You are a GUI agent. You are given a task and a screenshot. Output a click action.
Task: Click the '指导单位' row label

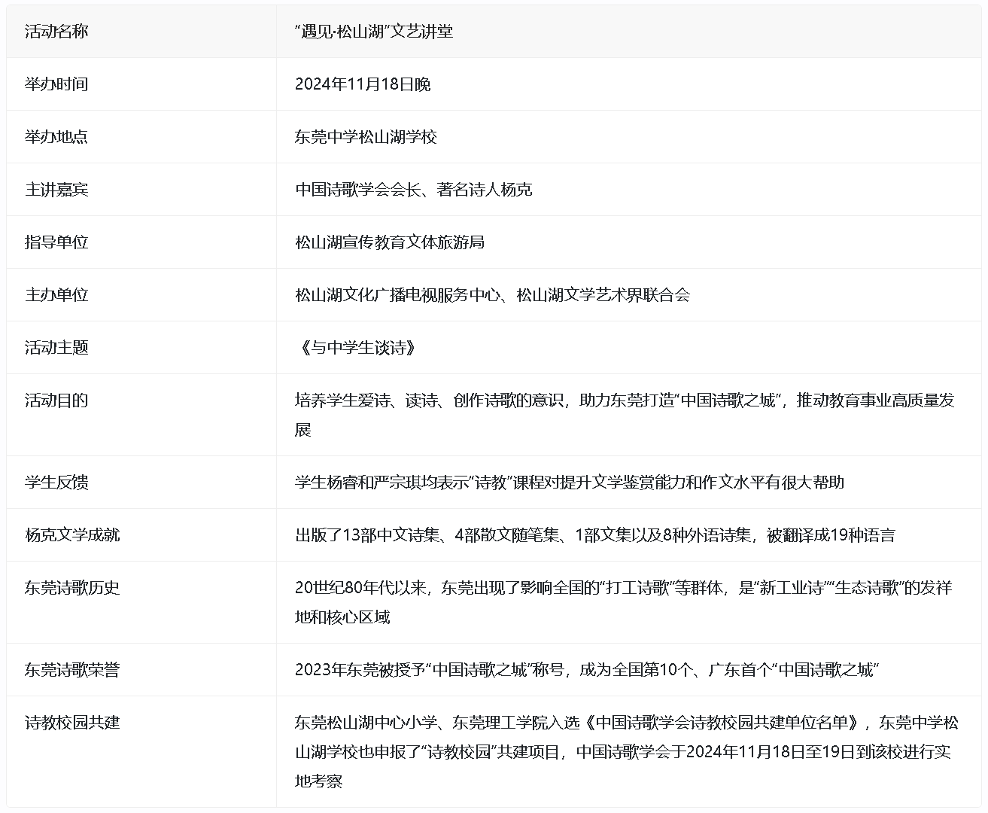pos(56,242)
